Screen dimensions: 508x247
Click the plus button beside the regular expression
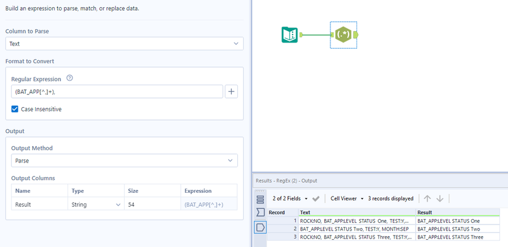click(x=231, y=92)
